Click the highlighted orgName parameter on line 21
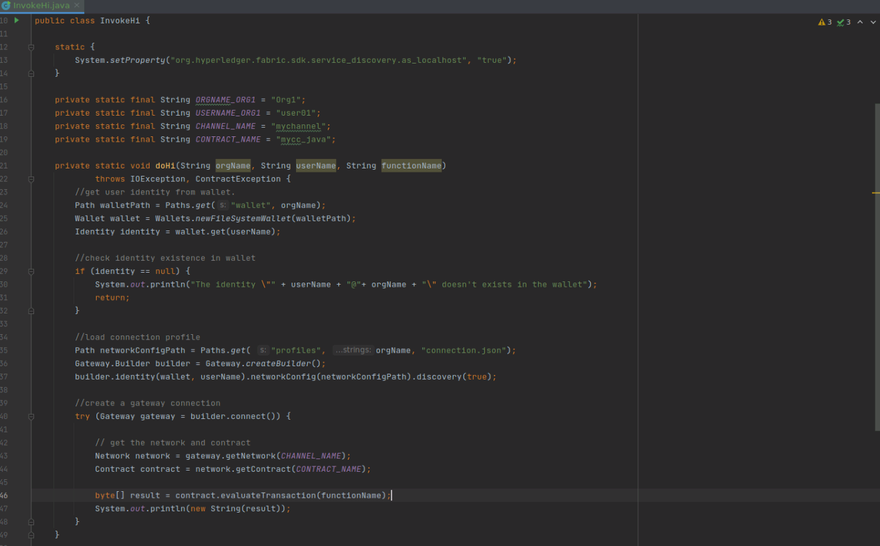This screenshot has width=880, height=546. pyautogui.click(x=233, y=166)
